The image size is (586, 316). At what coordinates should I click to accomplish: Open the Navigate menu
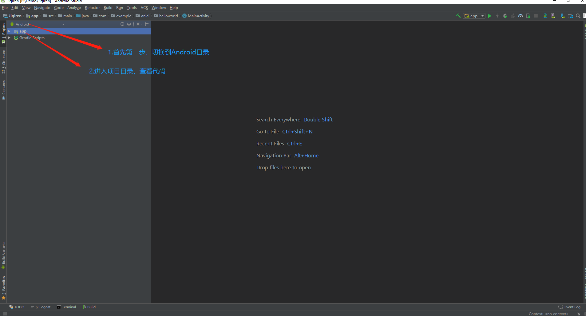[x=42, y=7]
